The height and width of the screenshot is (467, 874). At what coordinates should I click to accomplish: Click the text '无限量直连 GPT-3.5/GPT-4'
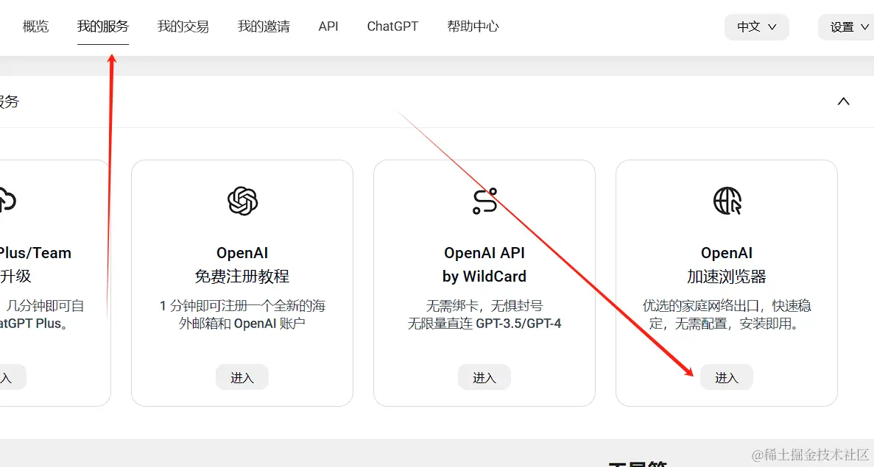pos(484,324)
